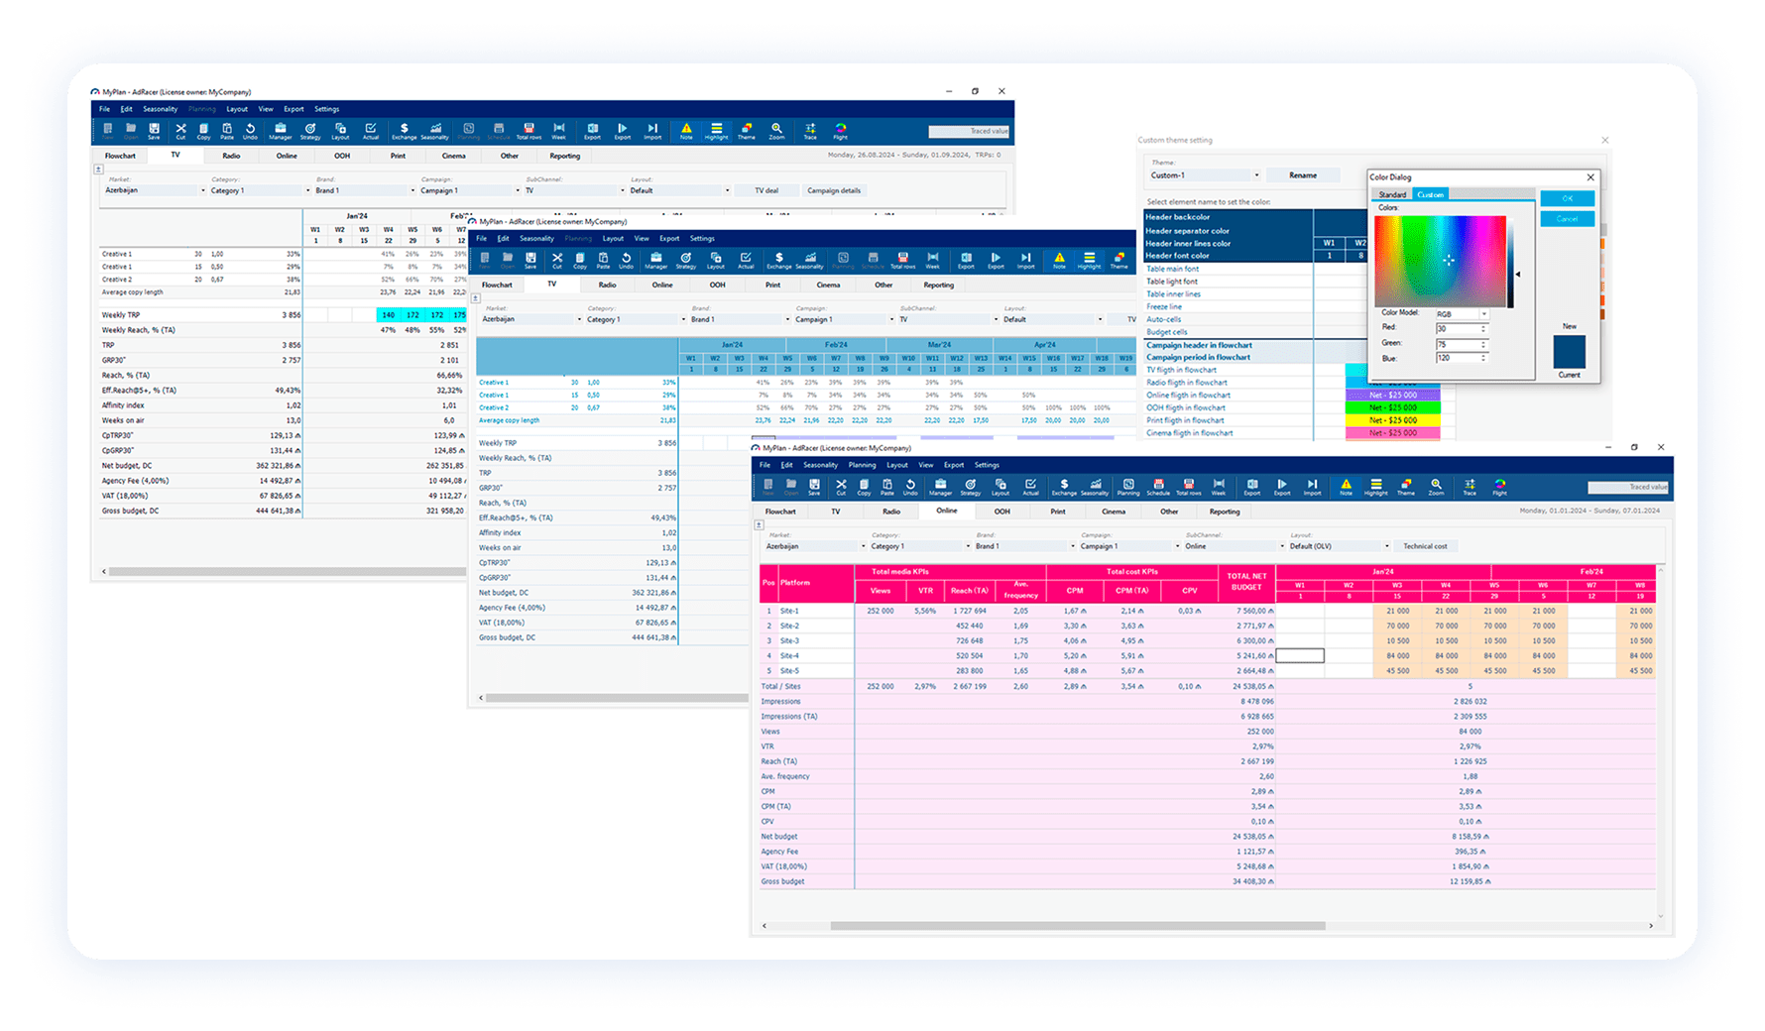This screenshot has width=1765, height=1031.
Task: Switch to Reporting tab in front Online window
Action: click(1225, 512)
